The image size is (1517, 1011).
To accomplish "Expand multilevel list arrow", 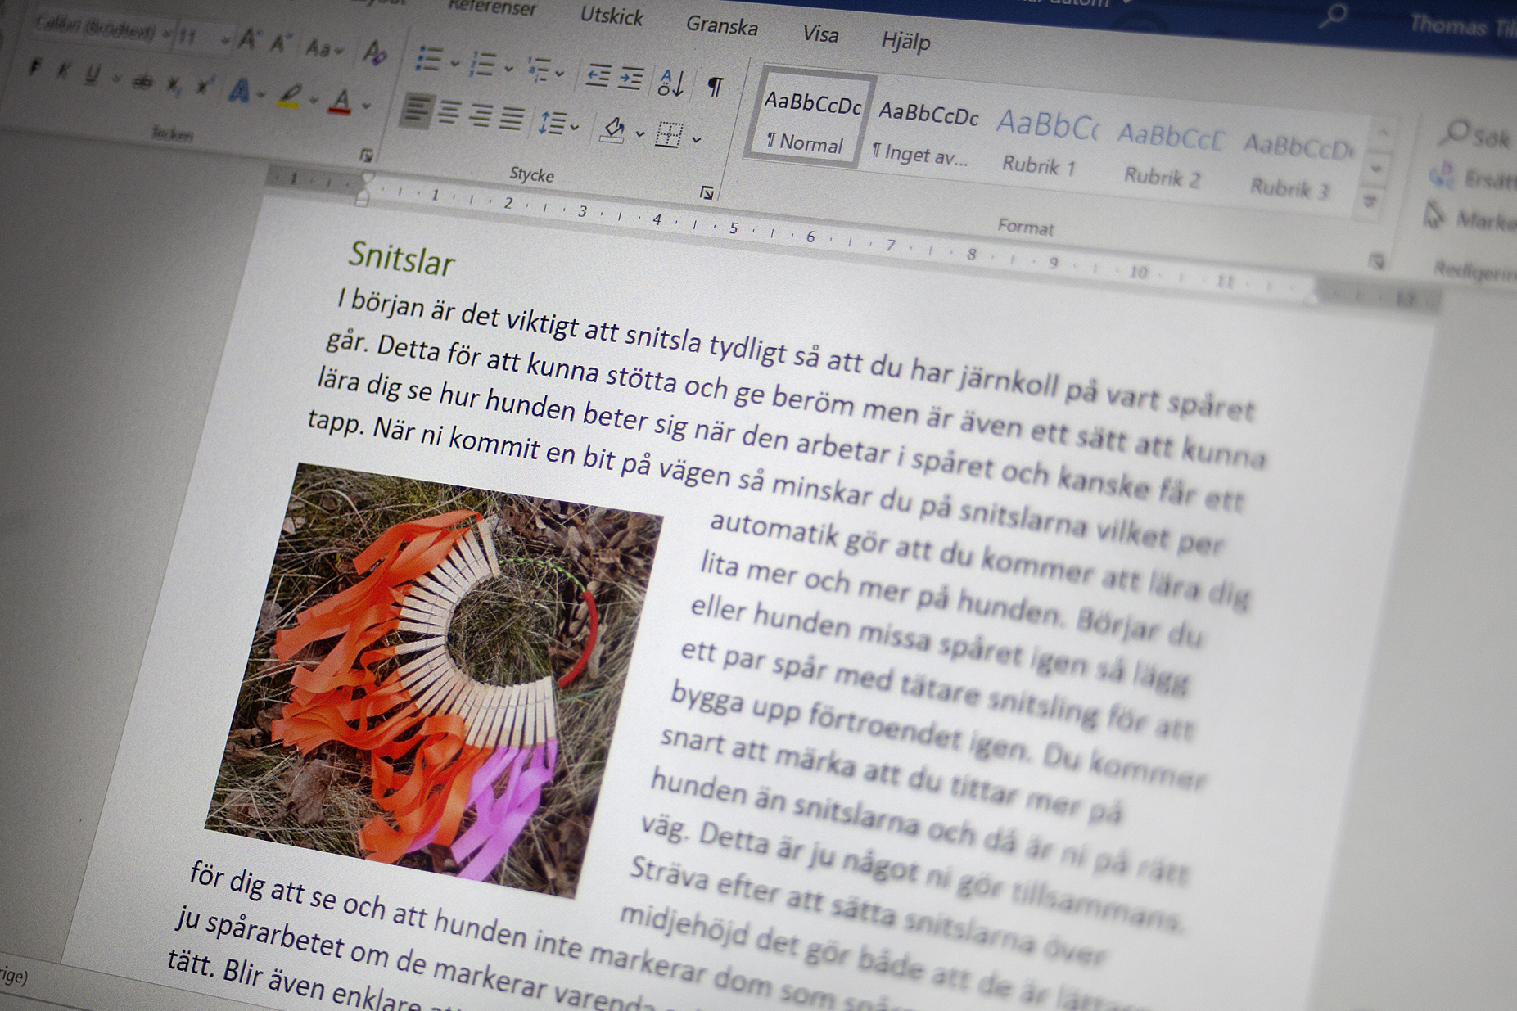I will click(x=560, y=73).
